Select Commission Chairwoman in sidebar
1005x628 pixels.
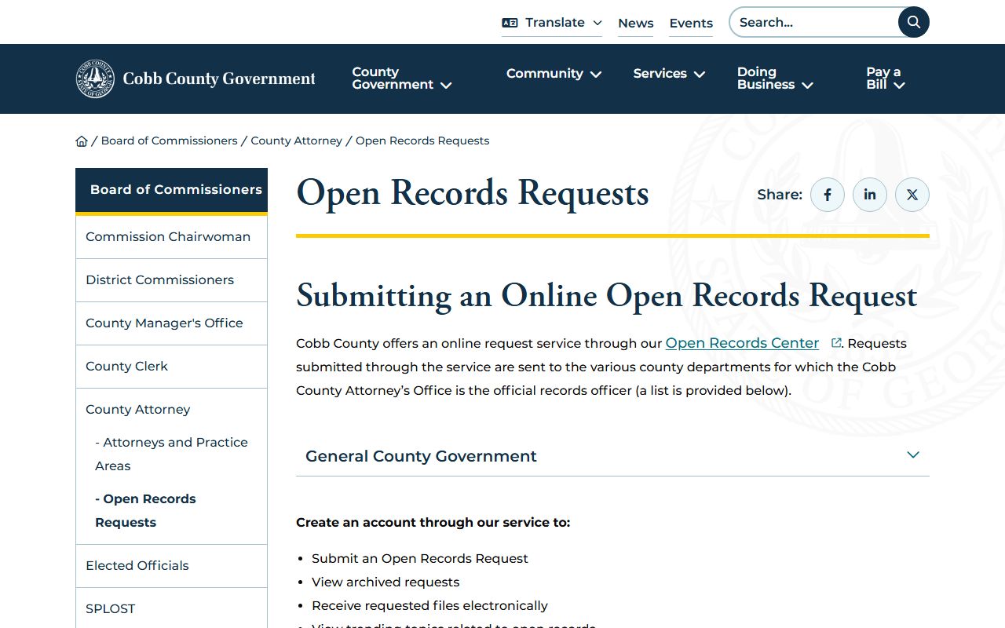171,236
